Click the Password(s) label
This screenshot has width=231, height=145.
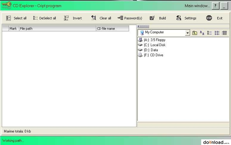point(133,18)
